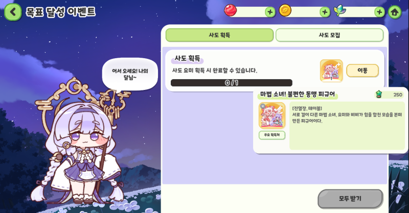Image resolution: width=409 pixels, height=213 pixels.
Task: Add crystal leaf currency with plus button
Action: [x=379, y=12]
